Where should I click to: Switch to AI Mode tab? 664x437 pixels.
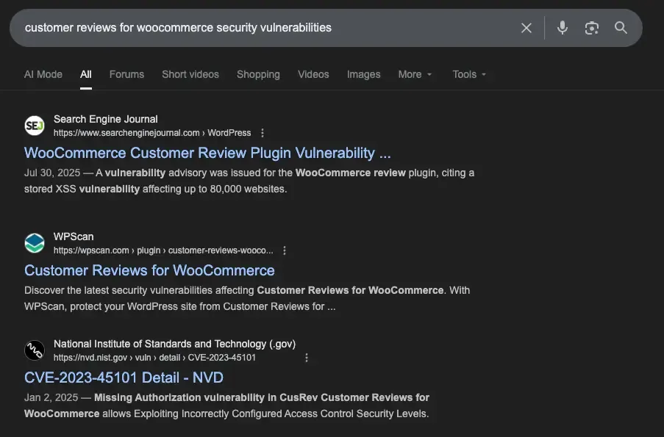pyautogui.click(x=43, y=74)
